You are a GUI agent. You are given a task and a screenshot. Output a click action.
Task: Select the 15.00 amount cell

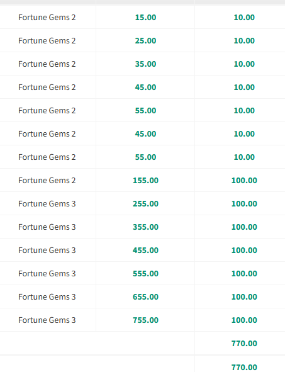(145, 18)
